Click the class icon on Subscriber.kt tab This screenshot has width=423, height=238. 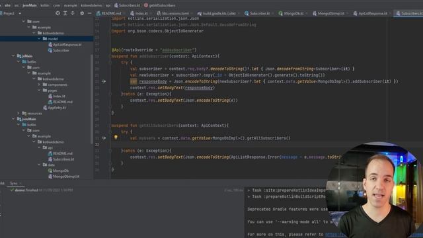[247, 13]
